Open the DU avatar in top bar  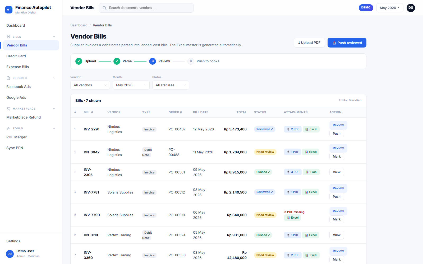pyautogui.click(x=411, y=8)
